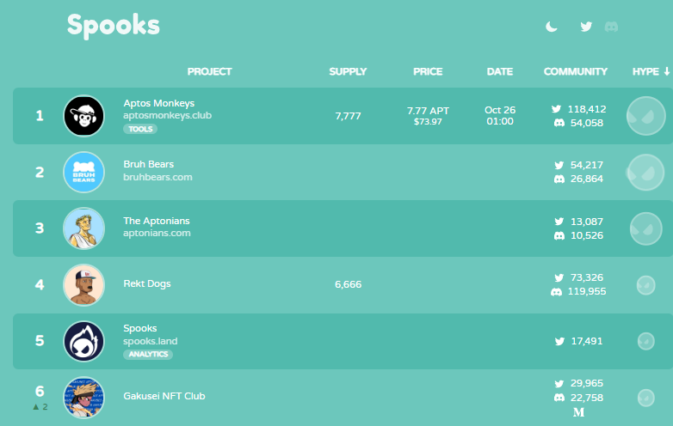Open the Twitter icon in the header
The height and width of the screenshot is (426, 673).
point(586,27)
